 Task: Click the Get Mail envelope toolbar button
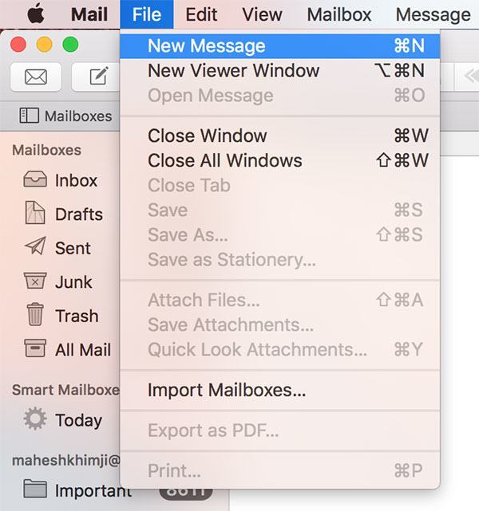click(36, 77)
